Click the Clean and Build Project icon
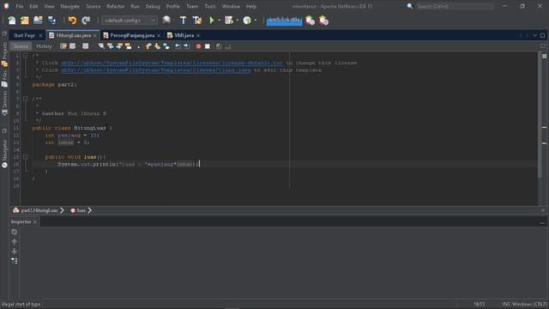 click(x=197, y=21)
